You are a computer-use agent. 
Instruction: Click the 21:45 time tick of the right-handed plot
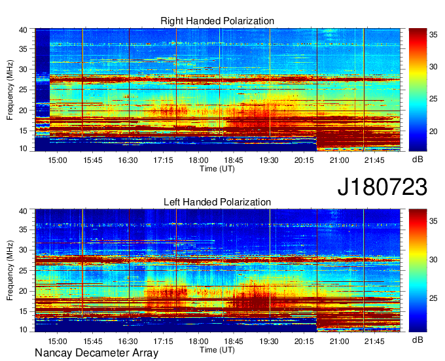pos(374,160)
